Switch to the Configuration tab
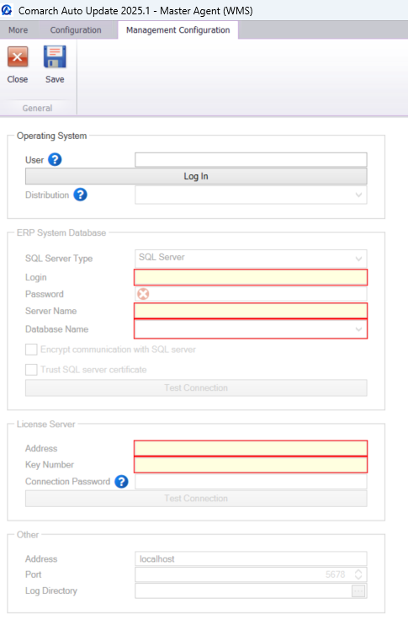 pos(76,30)
